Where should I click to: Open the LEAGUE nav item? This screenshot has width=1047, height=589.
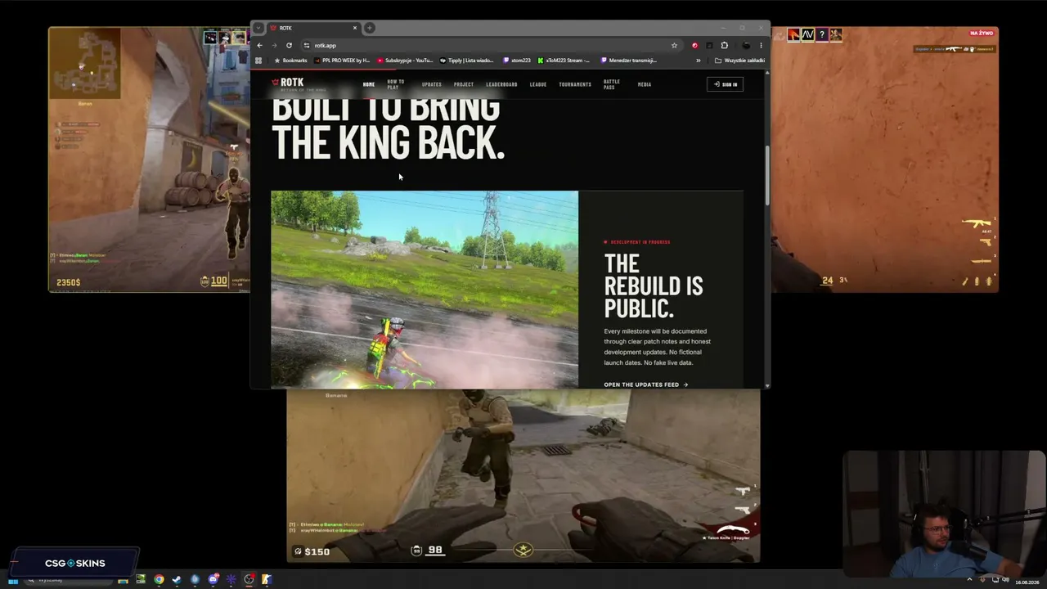pos(538,84)
